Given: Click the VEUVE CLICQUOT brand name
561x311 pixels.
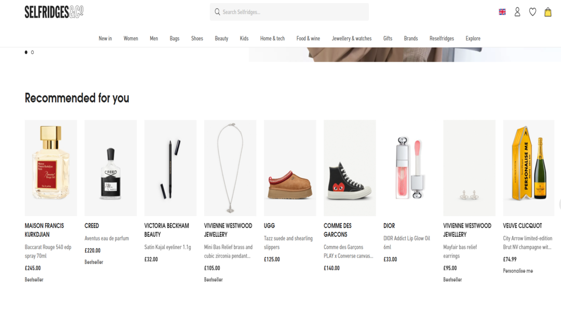Looking at the screenshot, I should (523, 225).
